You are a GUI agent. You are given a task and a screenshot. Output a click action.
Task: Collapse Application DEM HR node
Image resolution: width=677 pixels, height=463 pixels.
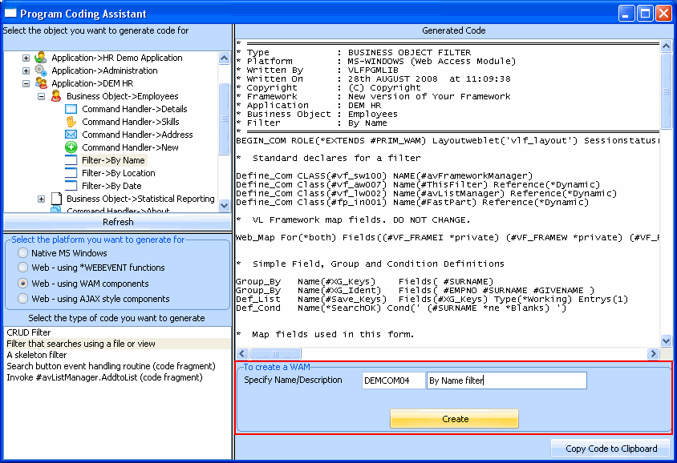point(26,83)
